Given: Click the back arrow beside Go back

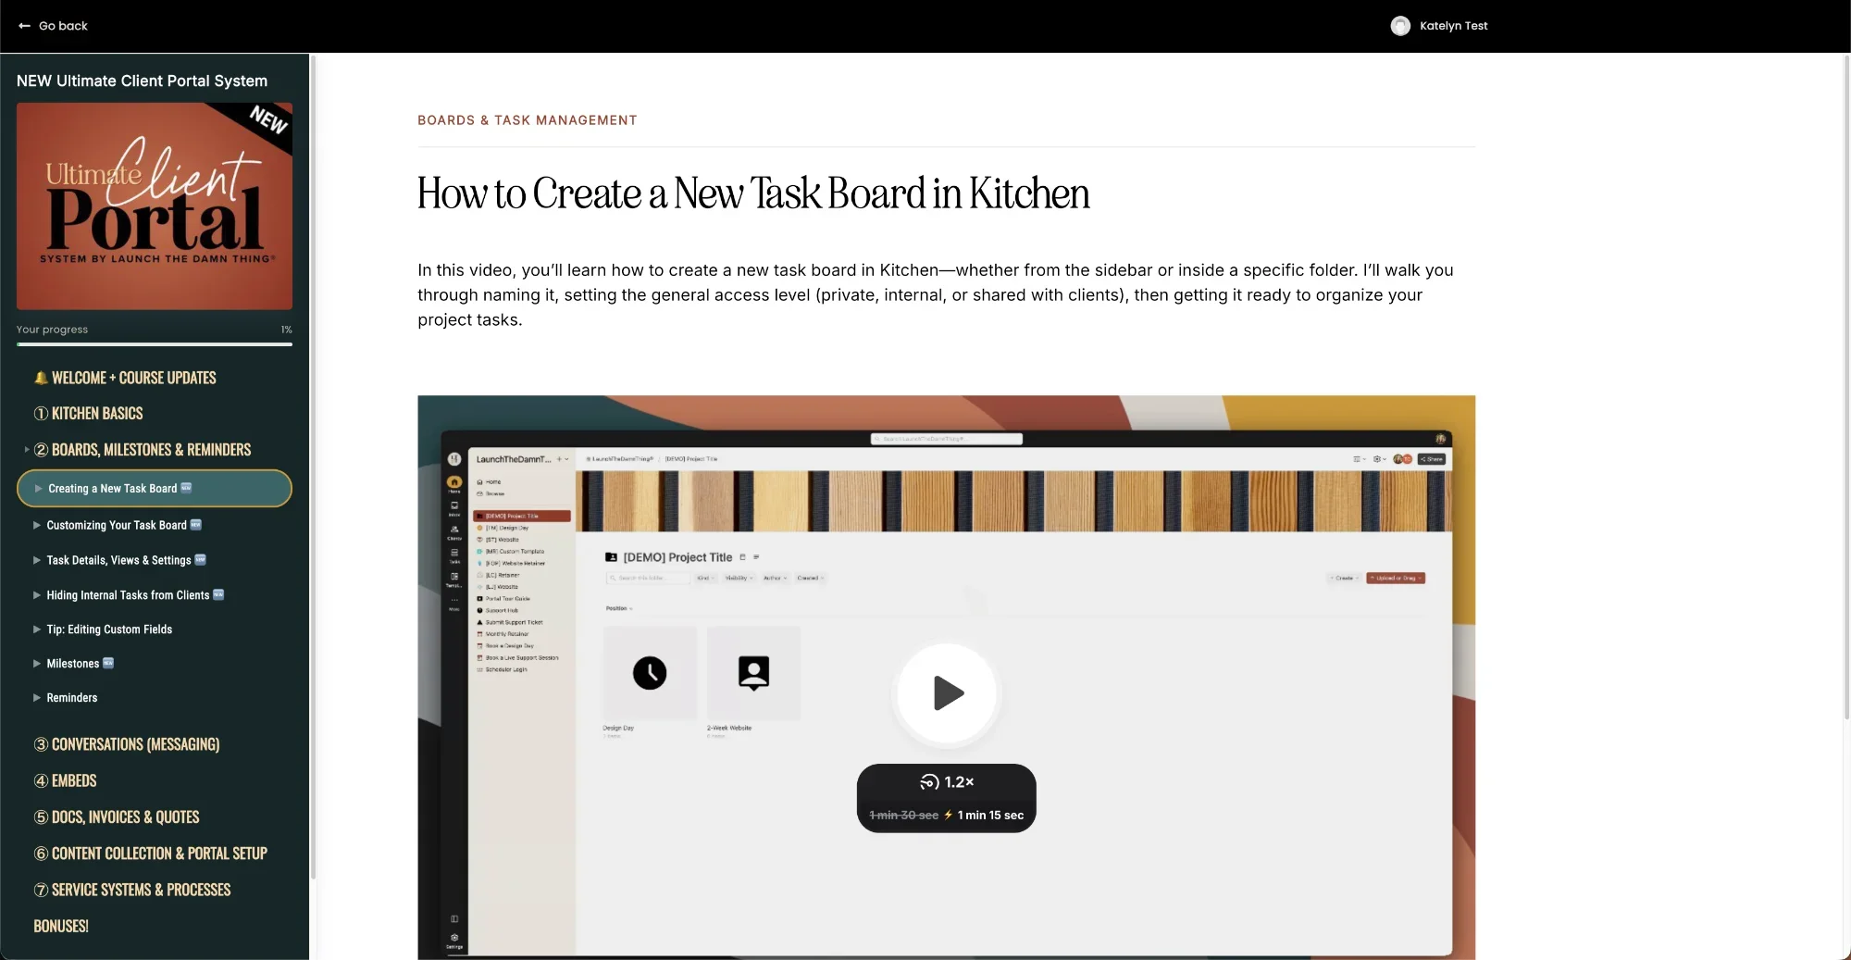Looking at the screenshot, I should [23, 25].
